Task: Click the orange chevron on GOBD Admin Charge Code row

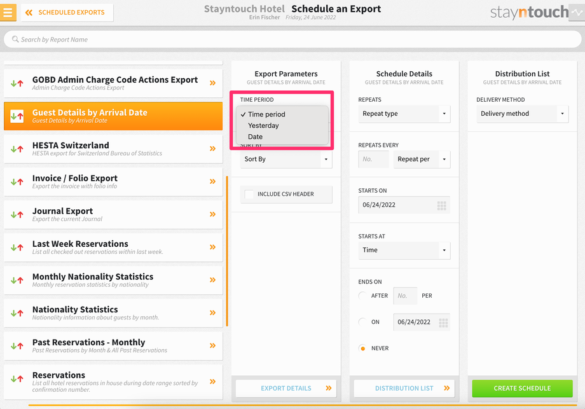Action: coord(212,83)
